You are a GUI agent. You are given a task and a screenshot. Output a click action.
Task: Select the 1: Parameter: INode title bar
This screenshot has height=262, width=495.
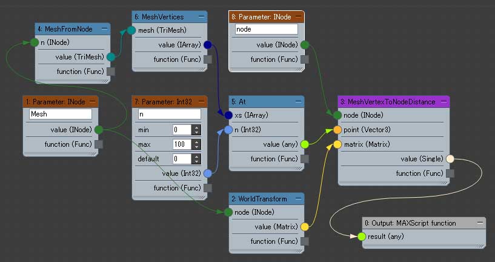(61, 102)
